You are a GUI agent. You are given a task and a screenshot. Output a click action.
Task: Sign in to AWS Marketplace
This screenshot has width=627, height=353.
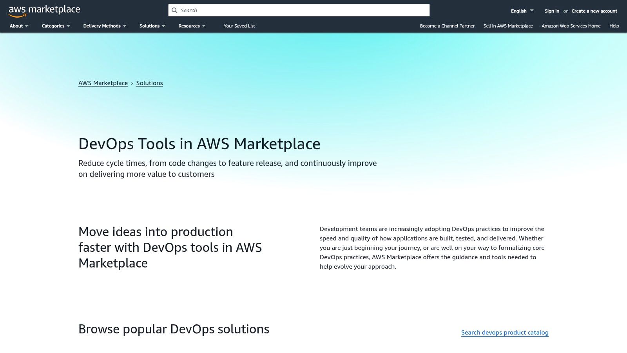click(551, 11)
